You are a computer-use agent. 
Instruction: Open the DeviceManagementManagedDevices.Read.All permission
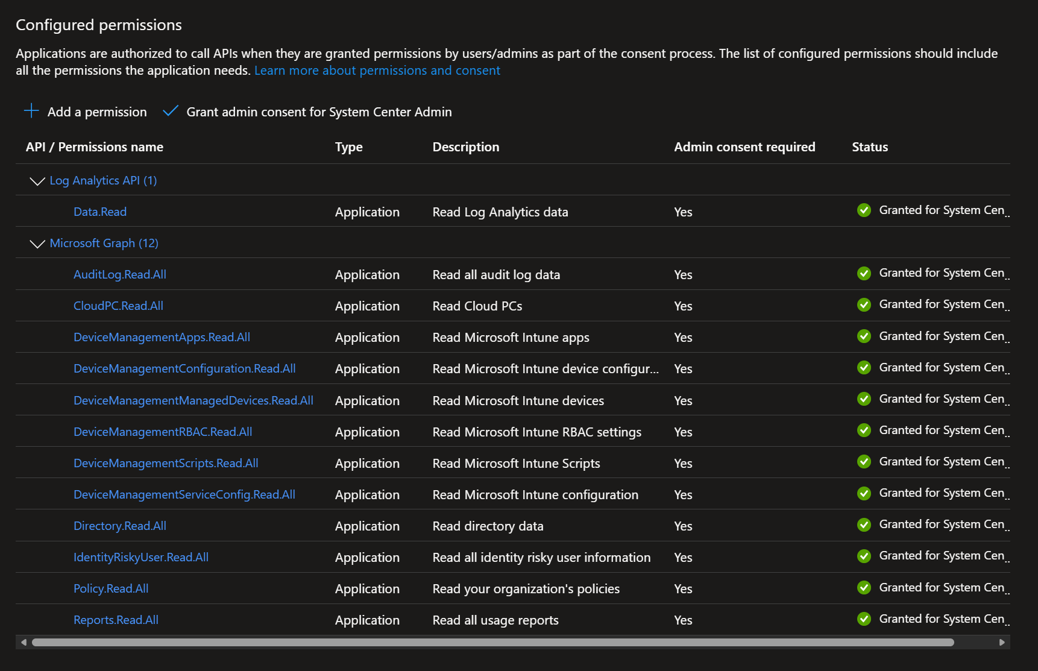[x=193, y=400]
